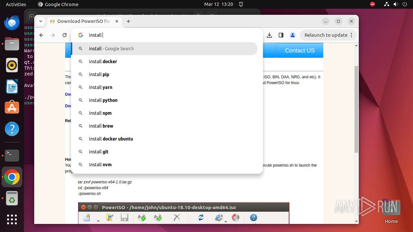Click the Relaunch to update button
The height and width of the screenshot is (232, 413).
pos(326,35)
